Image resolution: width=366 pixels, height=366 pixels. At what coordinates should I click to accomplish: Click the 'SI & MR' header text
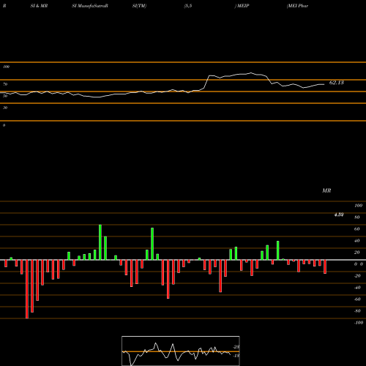pyautogui.click(x=39, y=6)
